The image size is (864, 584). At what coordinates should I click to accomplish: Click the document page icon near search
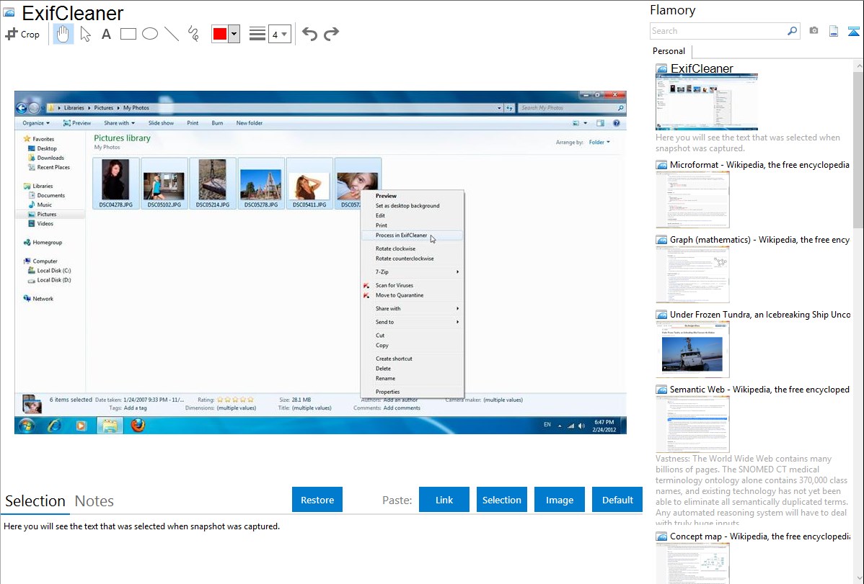pos(834,31)
